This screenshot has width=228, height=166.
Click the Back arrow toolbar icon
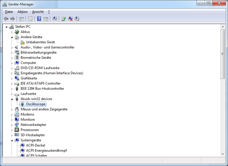click(6, 19)
